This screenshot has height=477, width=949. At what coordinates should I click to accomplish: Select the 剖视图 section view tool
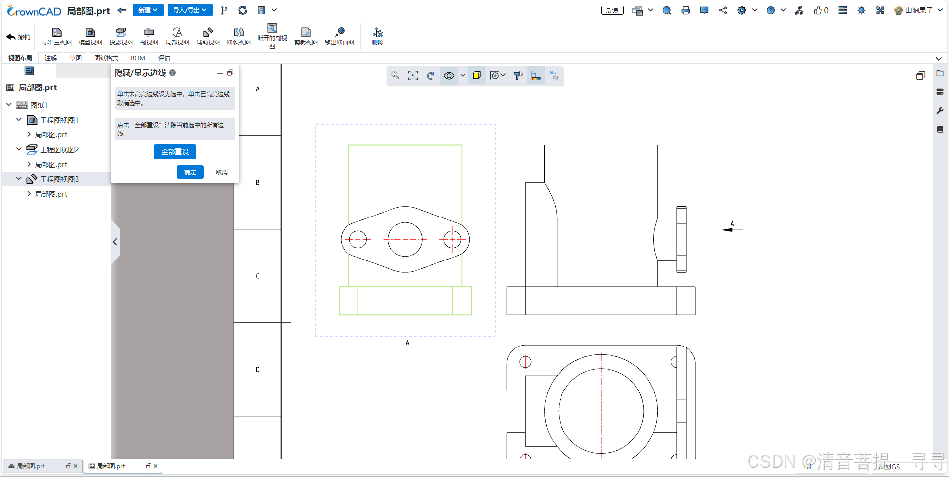[x=149, y=37]
